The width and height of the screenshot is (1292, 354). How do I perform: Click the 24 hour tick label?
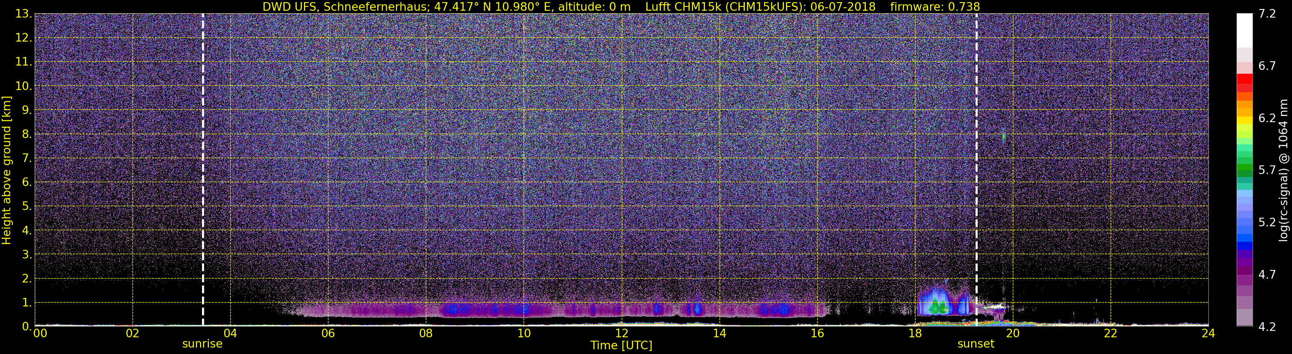pos(1208,333)
